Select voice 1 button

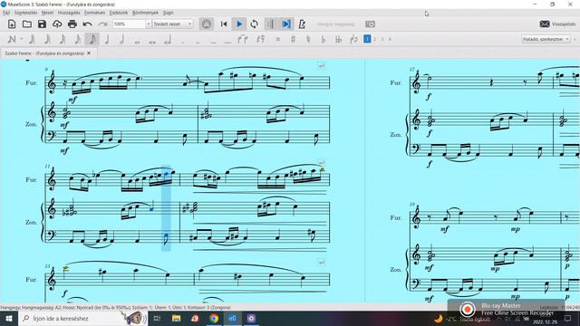(367, 39)
